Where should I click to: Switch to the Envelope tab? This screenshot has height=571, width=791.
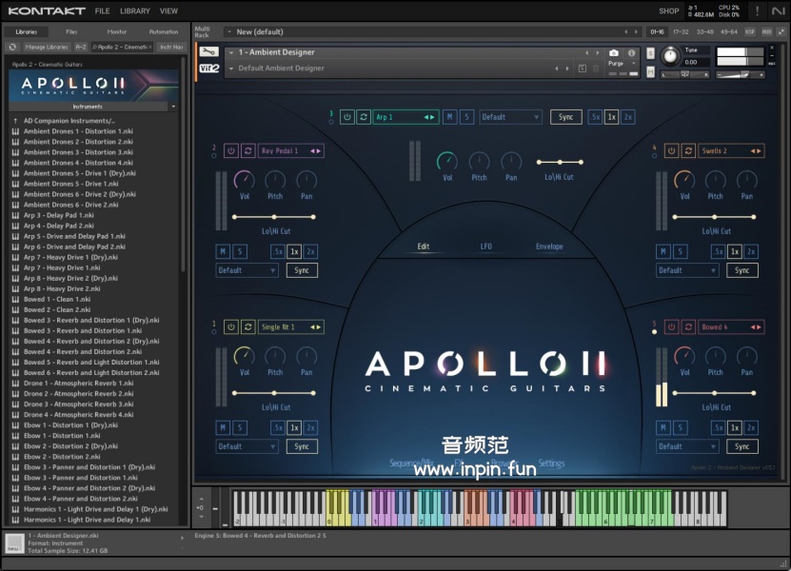(549, 246)
